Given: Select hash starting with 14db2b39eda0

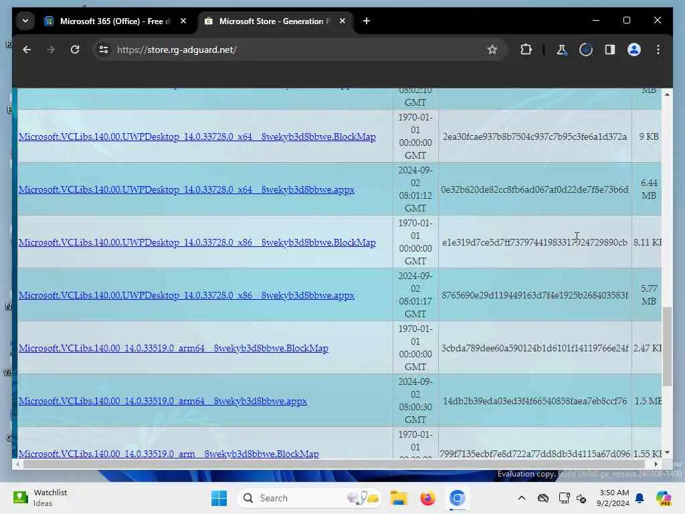Looking at the screenshot, I should click(x=534, y=402).
